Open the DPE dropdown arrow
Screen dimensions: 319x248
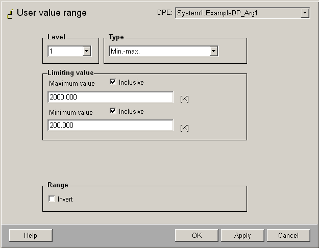coord(305,13)
